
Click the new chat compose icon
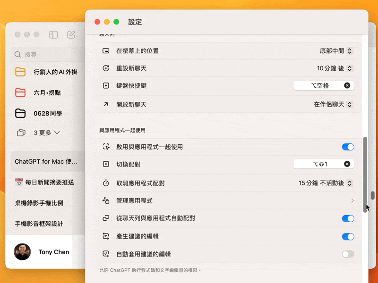tap(71, 34)
